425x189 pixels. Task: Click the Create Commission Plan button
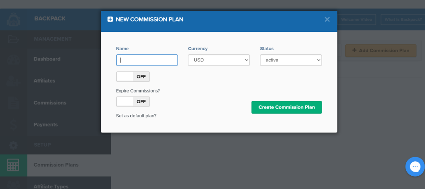pos(286,107)
